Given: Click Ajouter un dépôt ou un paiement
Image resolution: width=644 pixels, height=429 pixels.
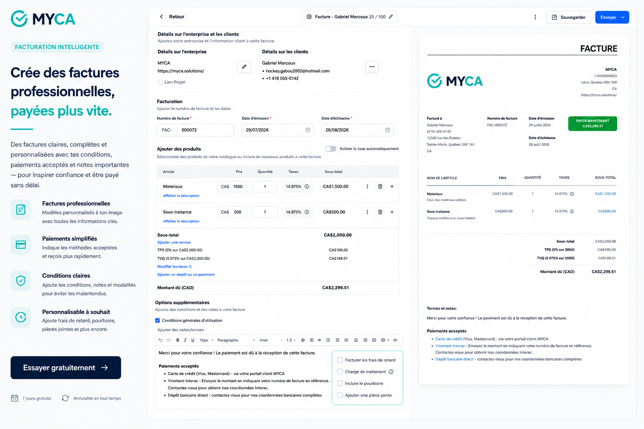Looking at the screenshot, I should click(x=186, y=275).
